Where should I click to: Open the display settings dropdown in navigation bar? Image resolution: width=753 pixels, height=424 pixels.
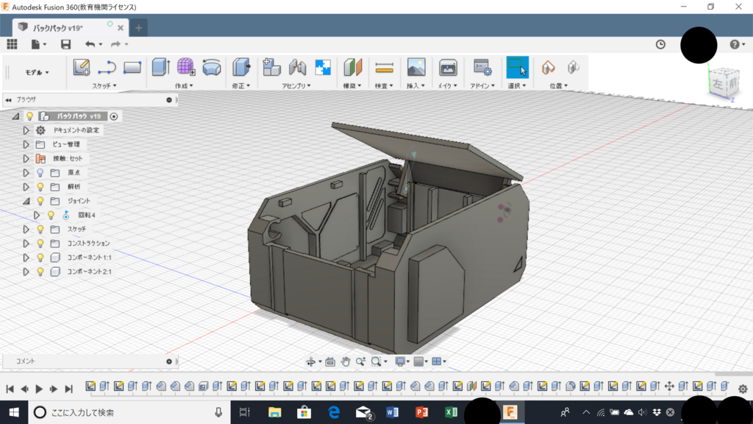click(x=402, y=361)
